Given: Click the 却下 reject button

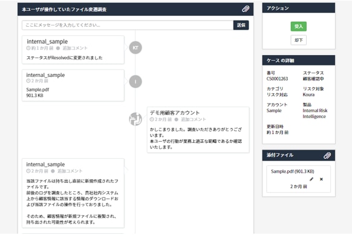Looking at the screenshot, I should pyautogui.click(x=299, y=40).
